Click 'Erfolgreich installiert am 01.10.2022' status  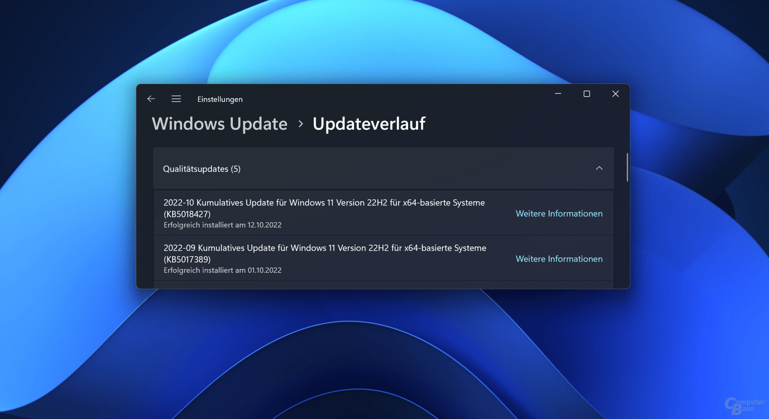point(223,270)
